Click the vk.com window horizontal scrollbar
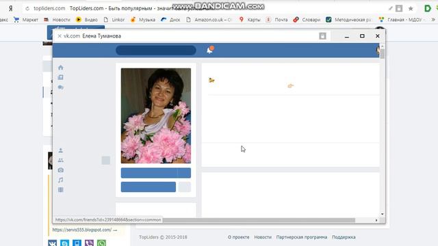Viewport: 438px width, 246px height. click(259, 220)
